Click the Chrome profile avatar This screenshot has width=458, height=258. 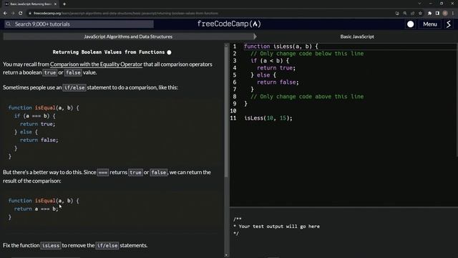[x=445, y=13]
